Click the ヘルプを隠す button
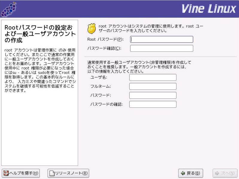Screen dimensions: 239x179 coord(21,173)
